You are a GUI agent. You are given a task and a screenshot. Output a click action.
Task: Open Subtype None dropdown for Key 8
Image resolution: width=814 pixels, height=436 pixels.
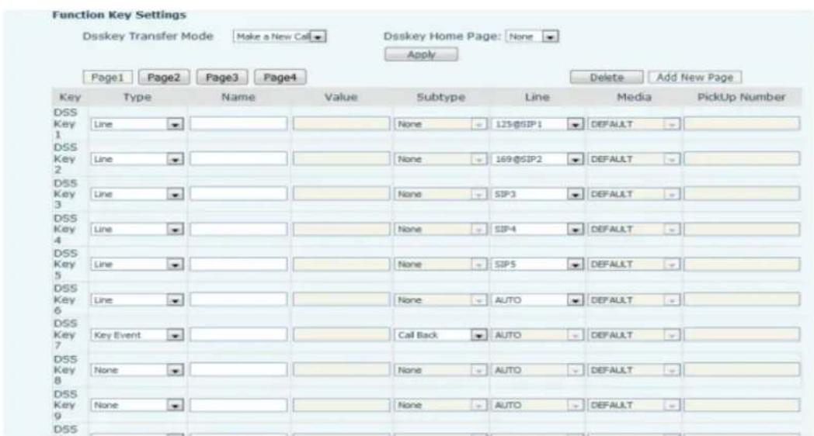coord(440,370)
